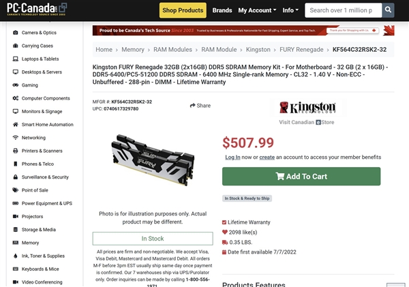Open the FURY memory product image

tap(153, 160)
